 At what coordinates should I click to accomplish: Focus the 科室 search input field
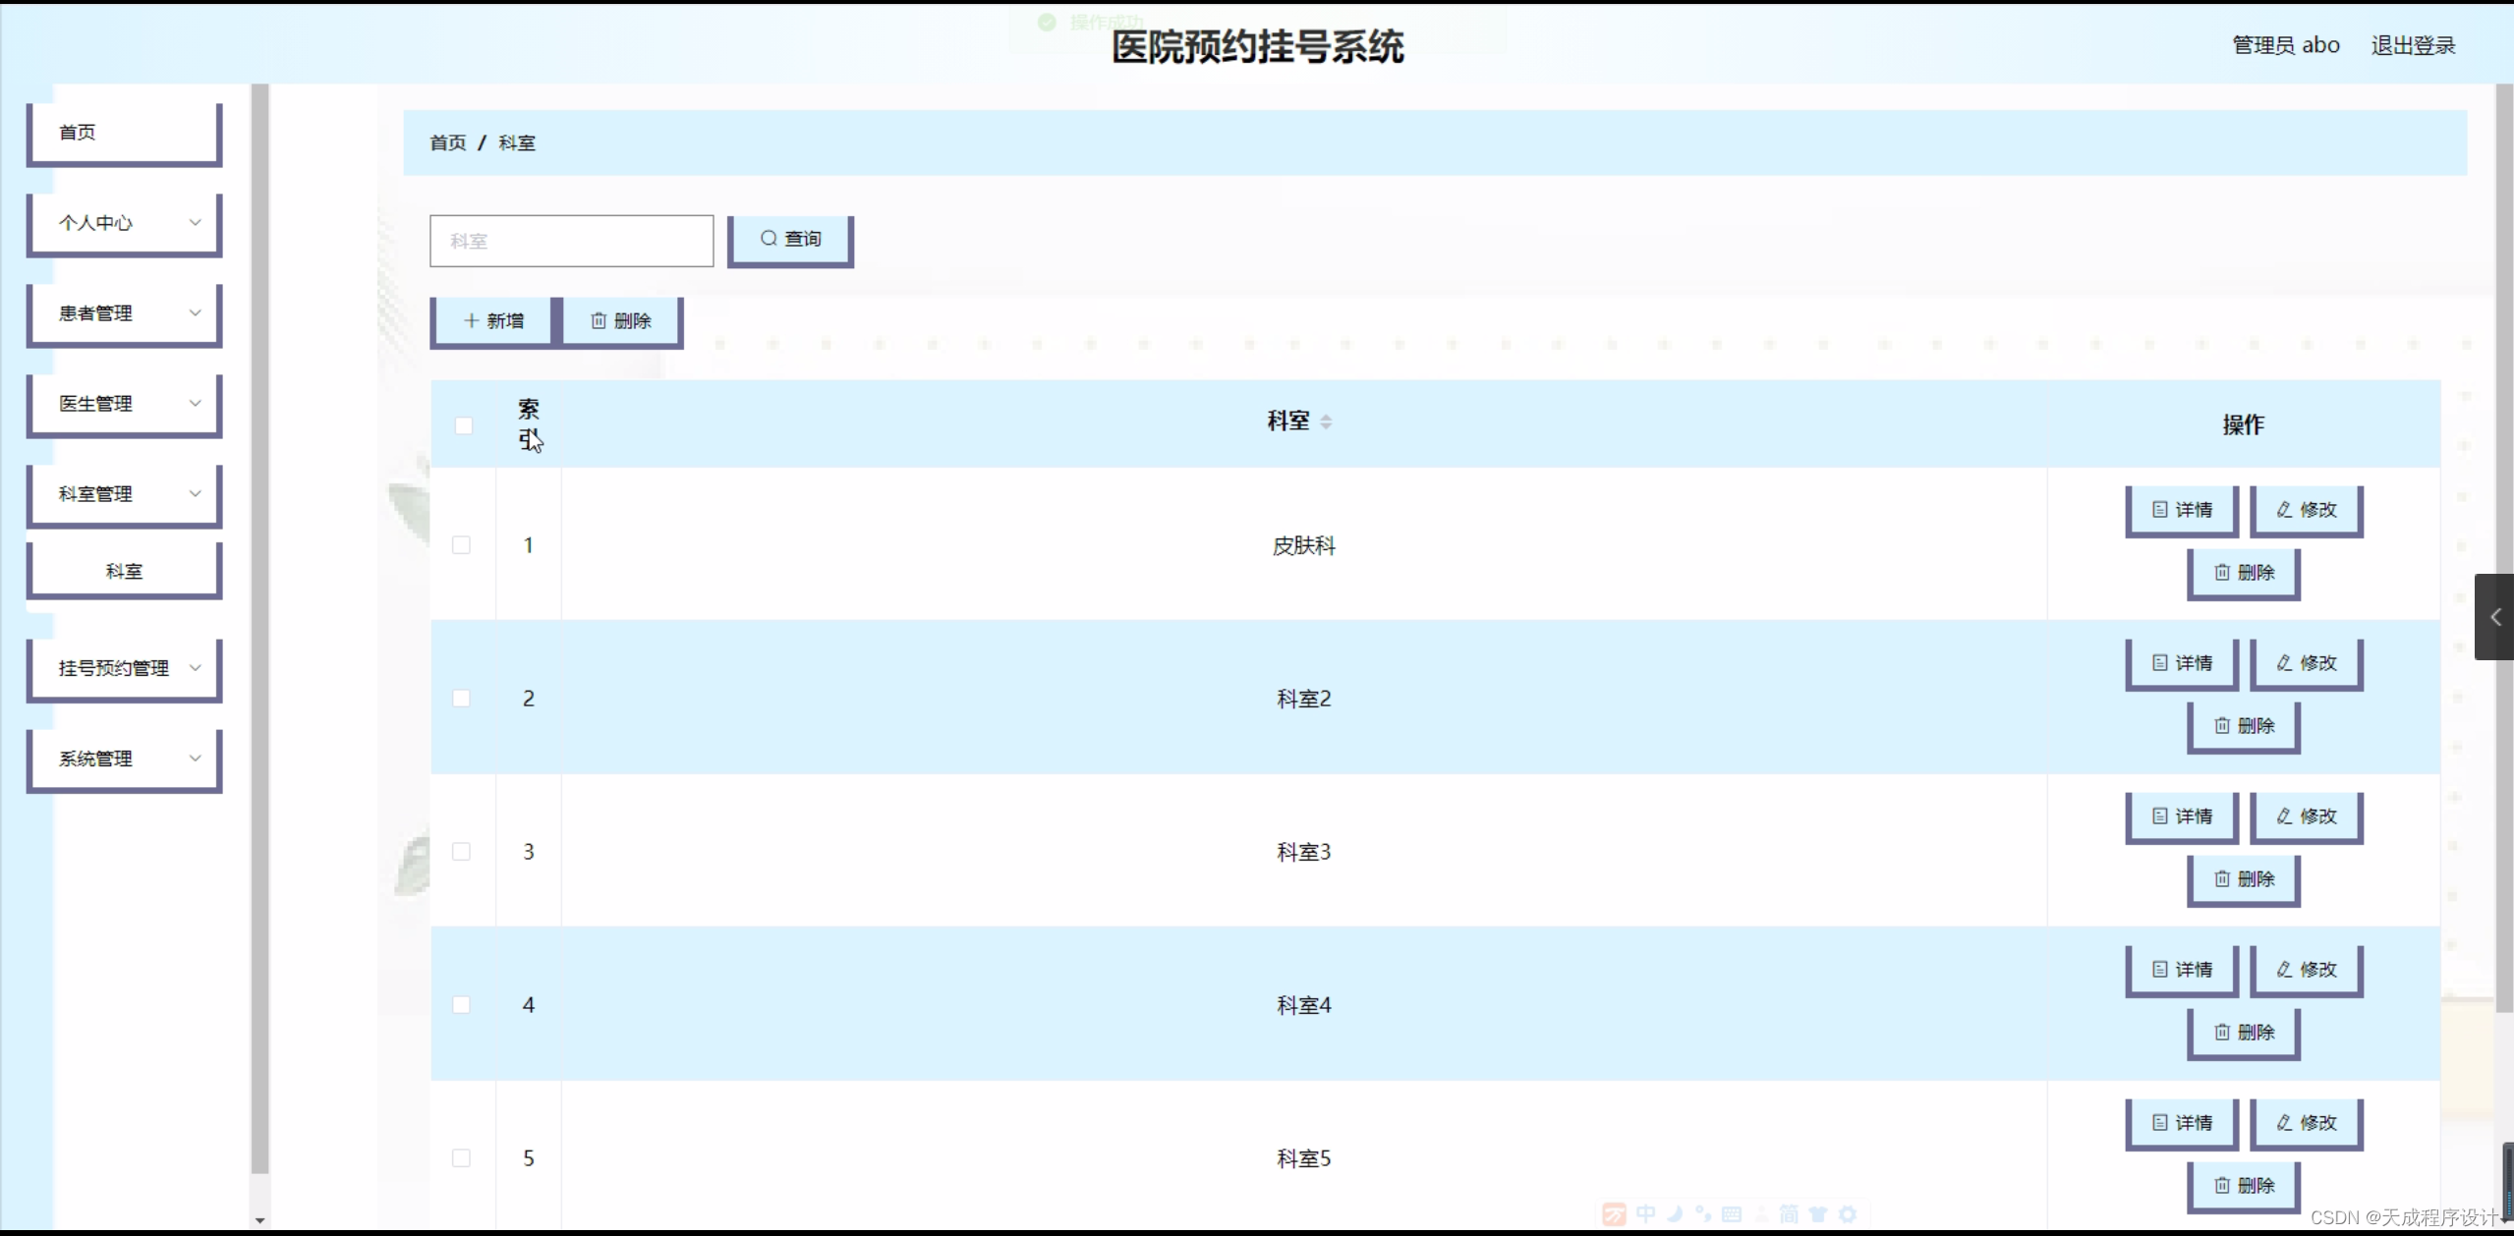(x=571, y=242)
